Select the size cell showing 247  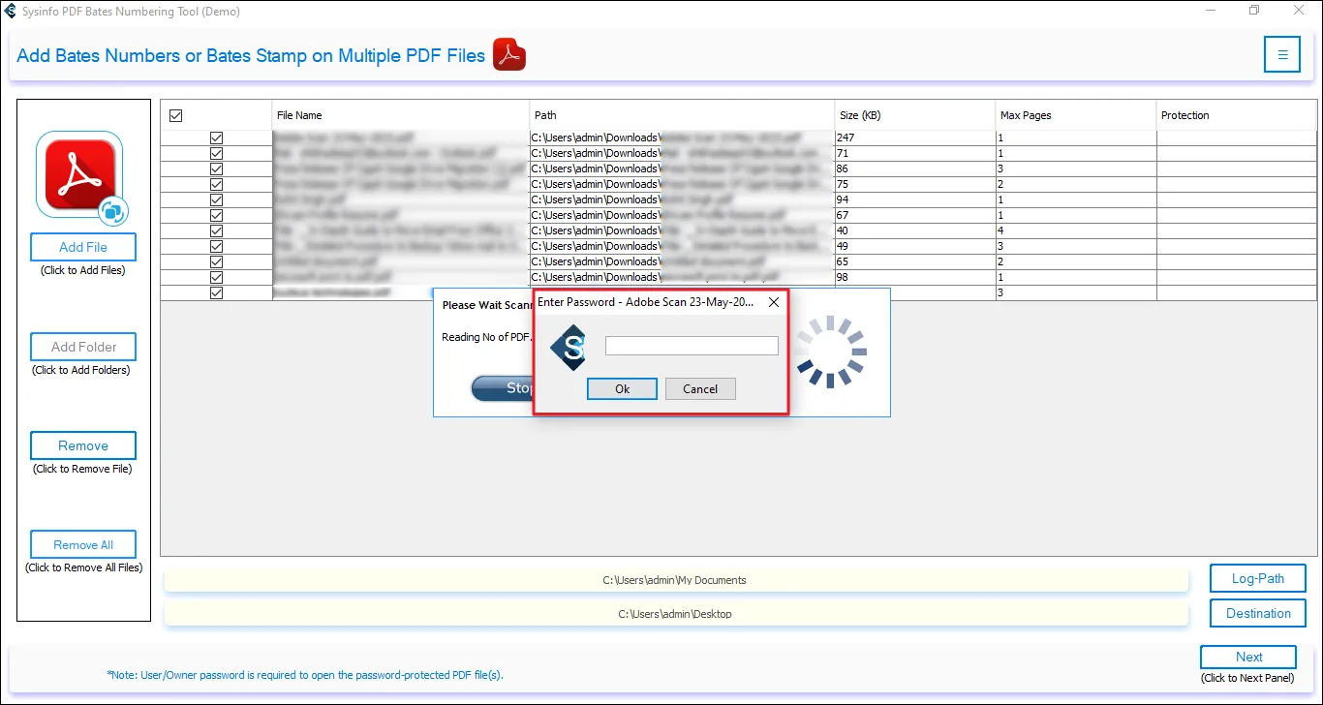pyautogui.click(x=915, y=138)
